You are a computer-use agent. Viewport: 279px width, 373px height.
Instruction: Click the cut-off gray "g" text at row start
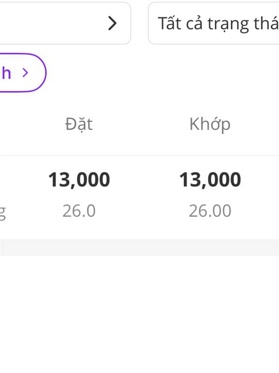click(3, 212)
